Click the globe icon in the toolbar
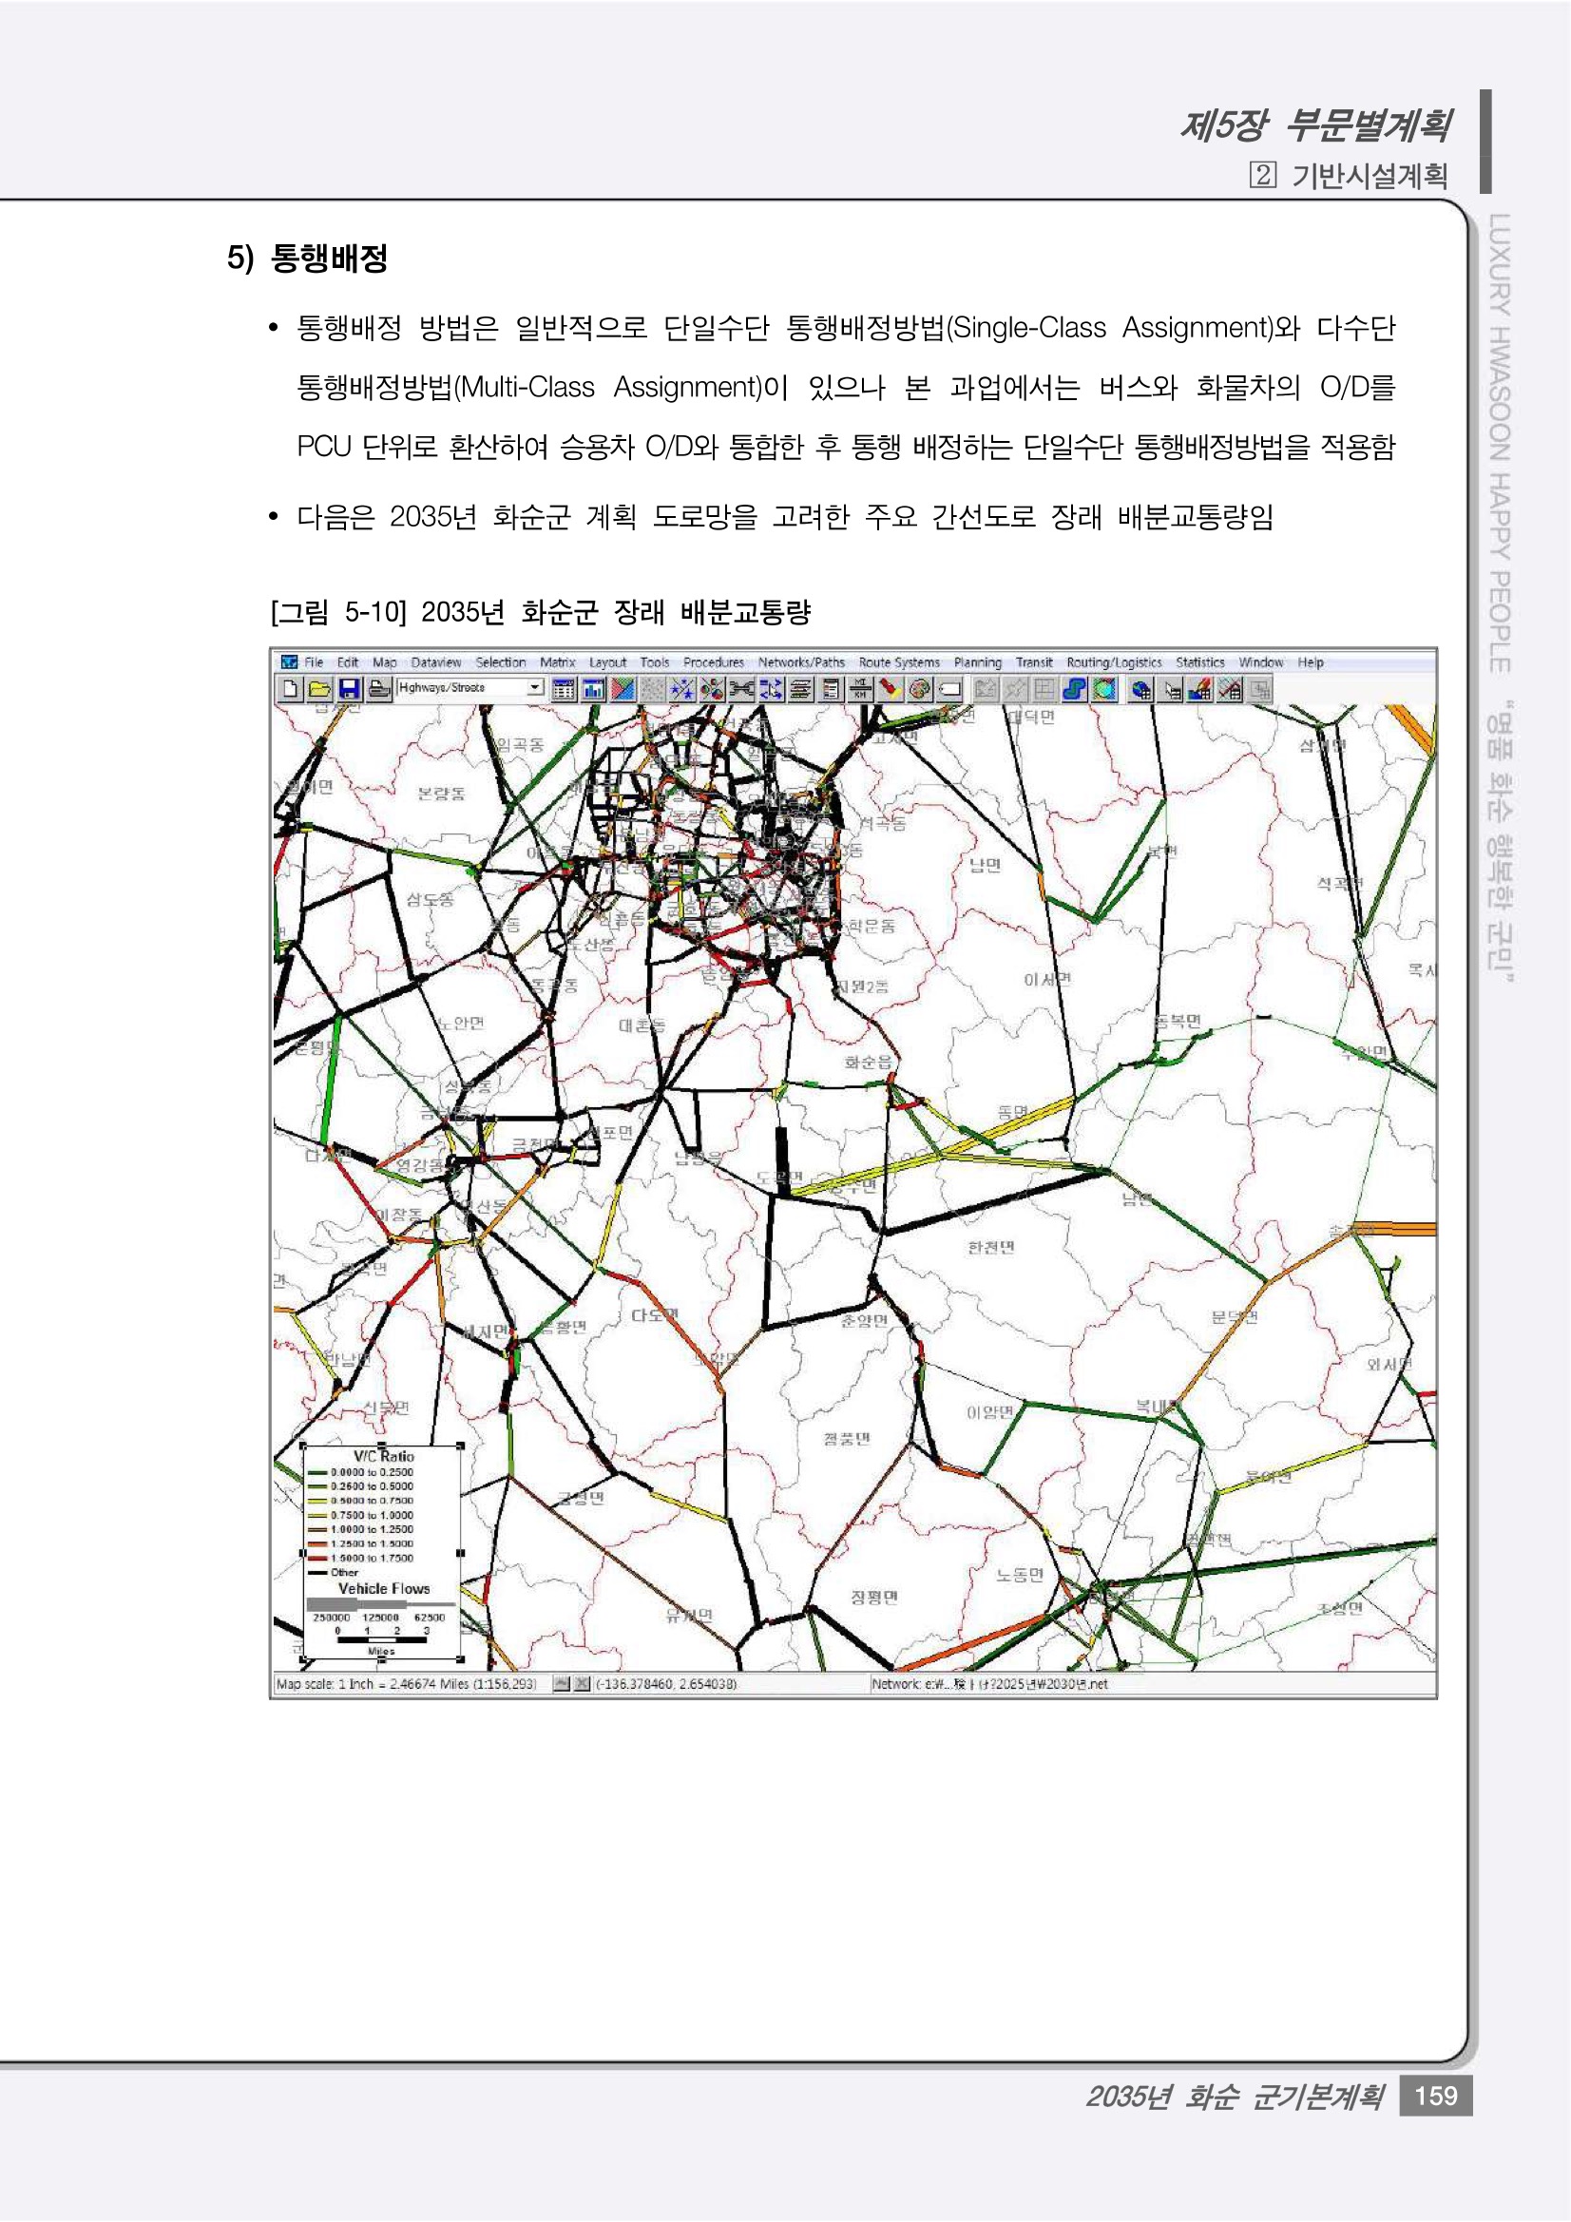This screenshot has width=1571, height=2222. (1141, 689)
